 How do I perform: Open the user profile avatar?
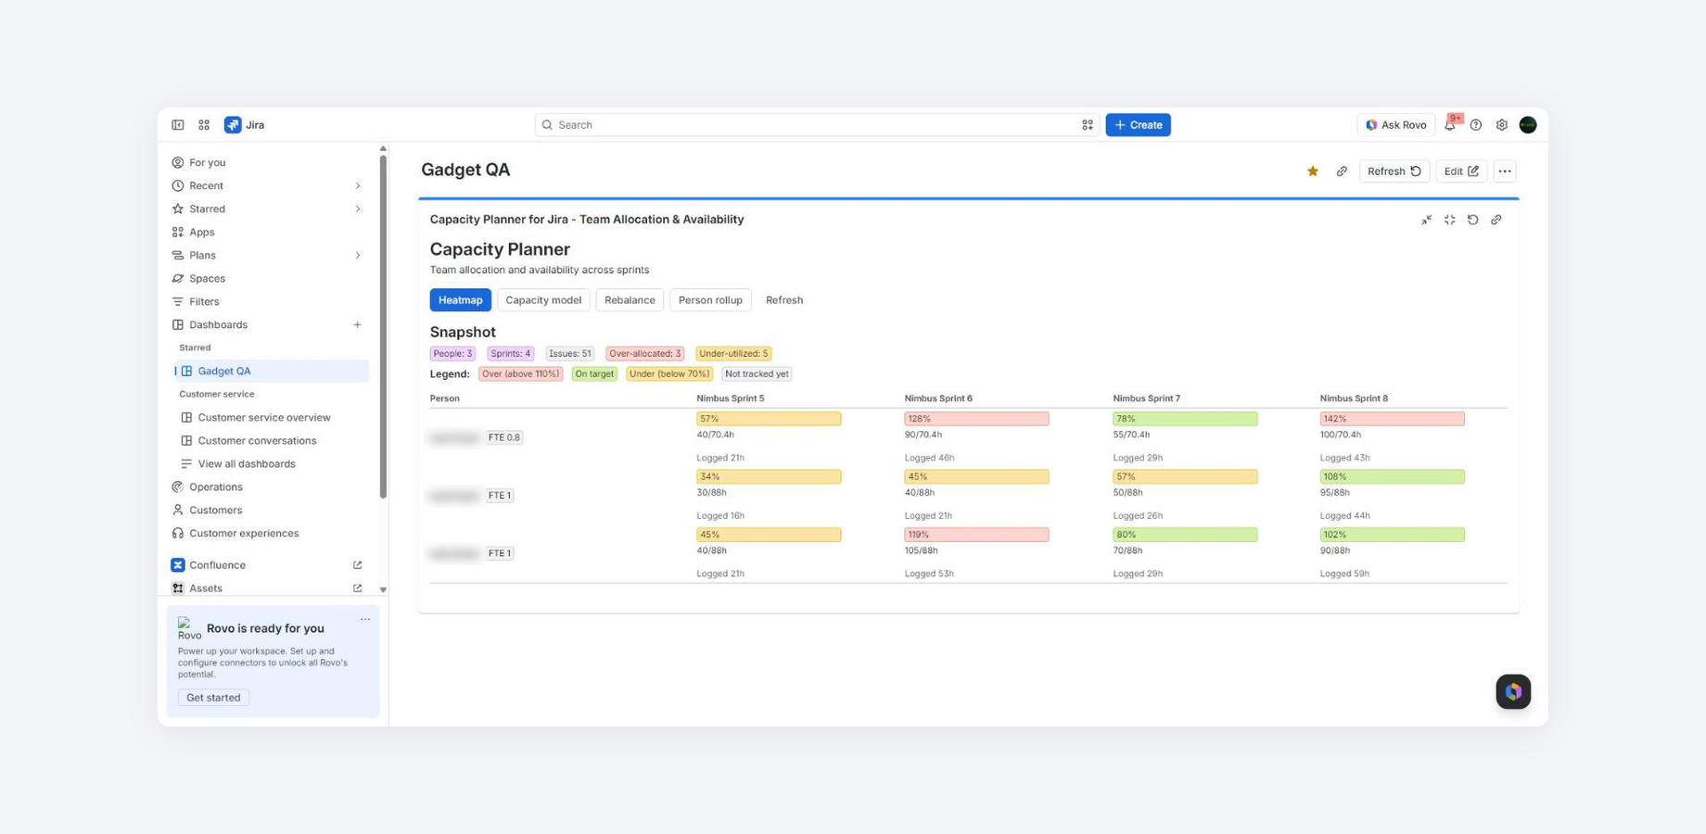[x=1528, y=125]
